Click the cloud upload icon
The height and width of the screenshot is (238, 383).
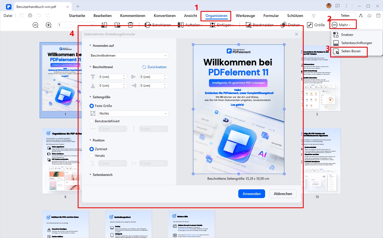pyautogui.click(x=369, y=16)
